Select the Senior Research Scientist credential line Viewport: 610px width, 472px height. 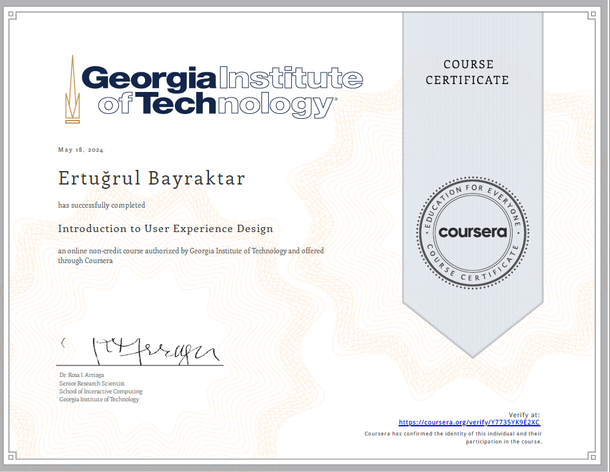pyautogui.click(x=91, y=383)
